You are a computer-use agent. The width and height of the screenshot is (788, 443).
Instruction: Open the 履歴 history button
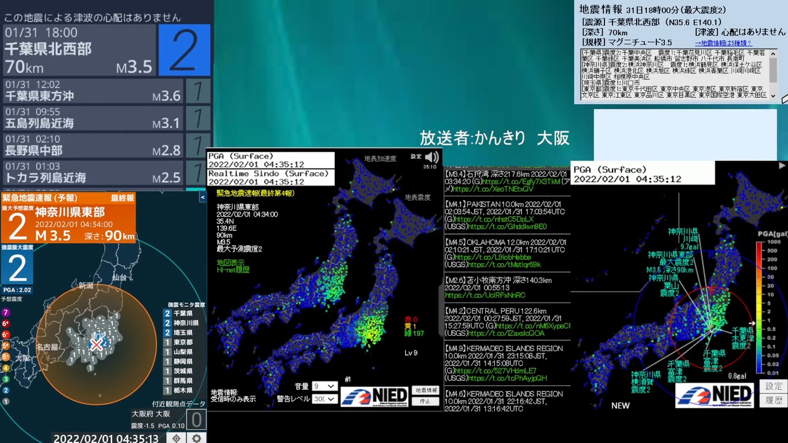click(774, 401)
